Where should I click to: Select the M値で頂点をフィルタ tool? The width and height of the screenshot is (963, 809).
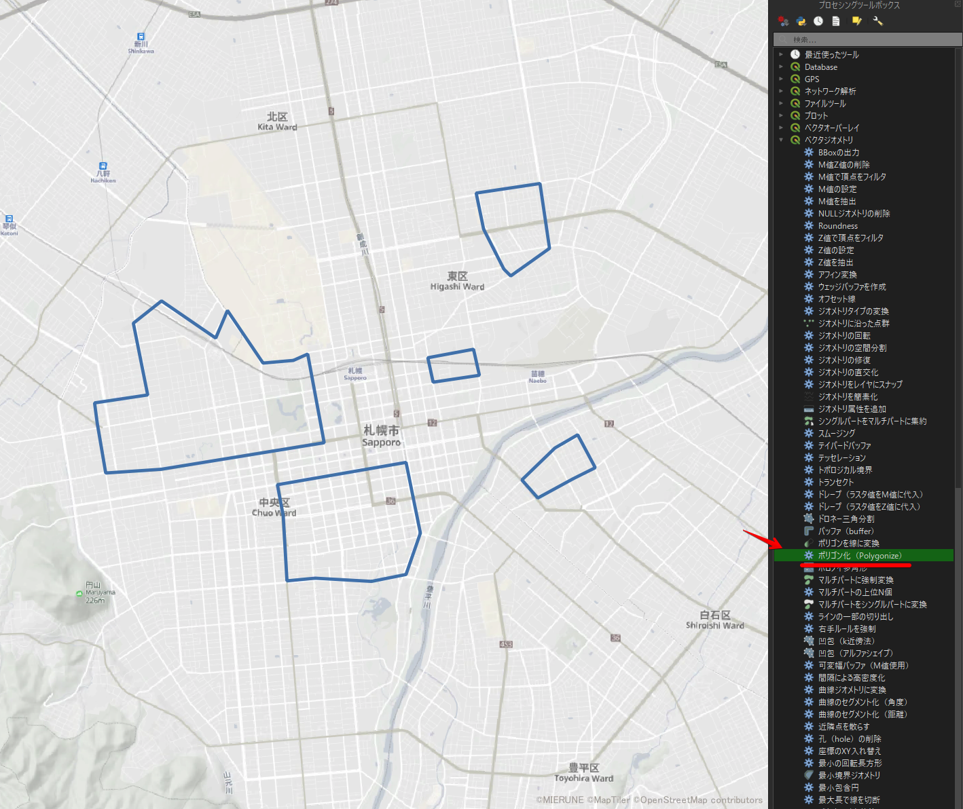point(852,177)
